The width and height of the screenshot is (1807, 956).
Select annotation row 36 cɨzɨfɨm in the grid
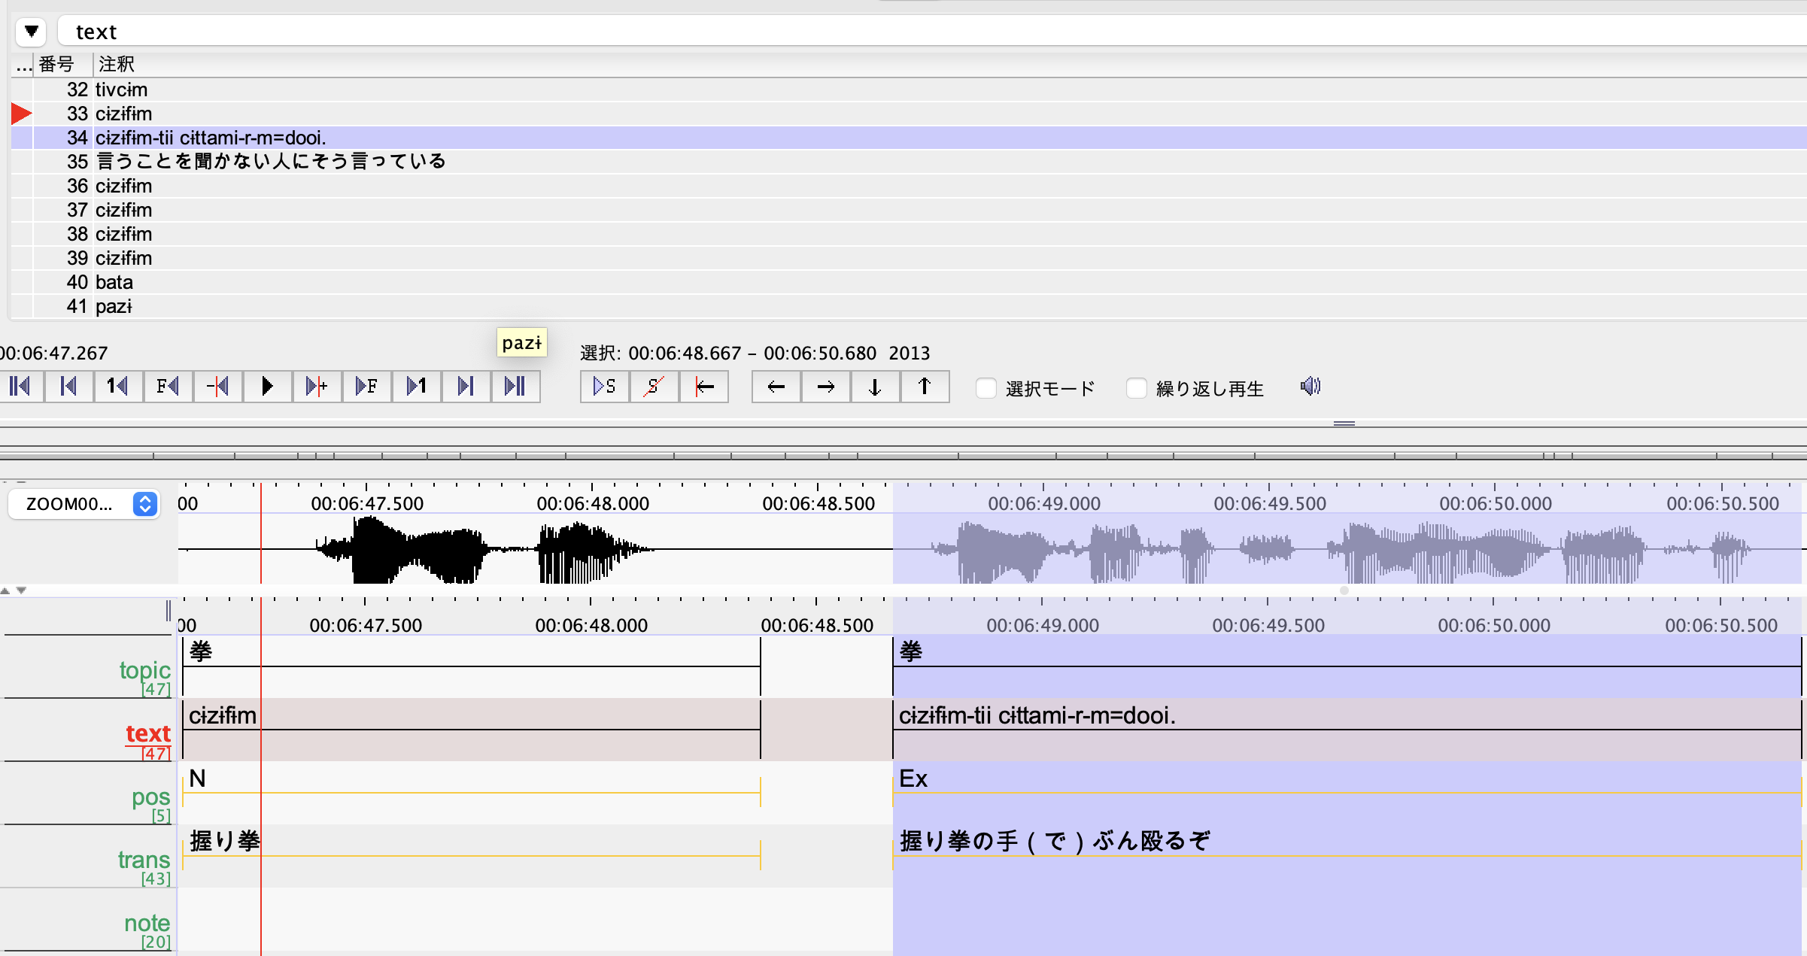(x=124, y=186)
